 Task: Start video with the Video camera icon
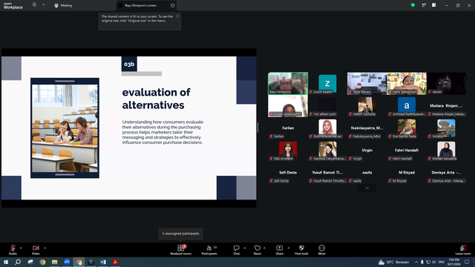click(36, 248)
